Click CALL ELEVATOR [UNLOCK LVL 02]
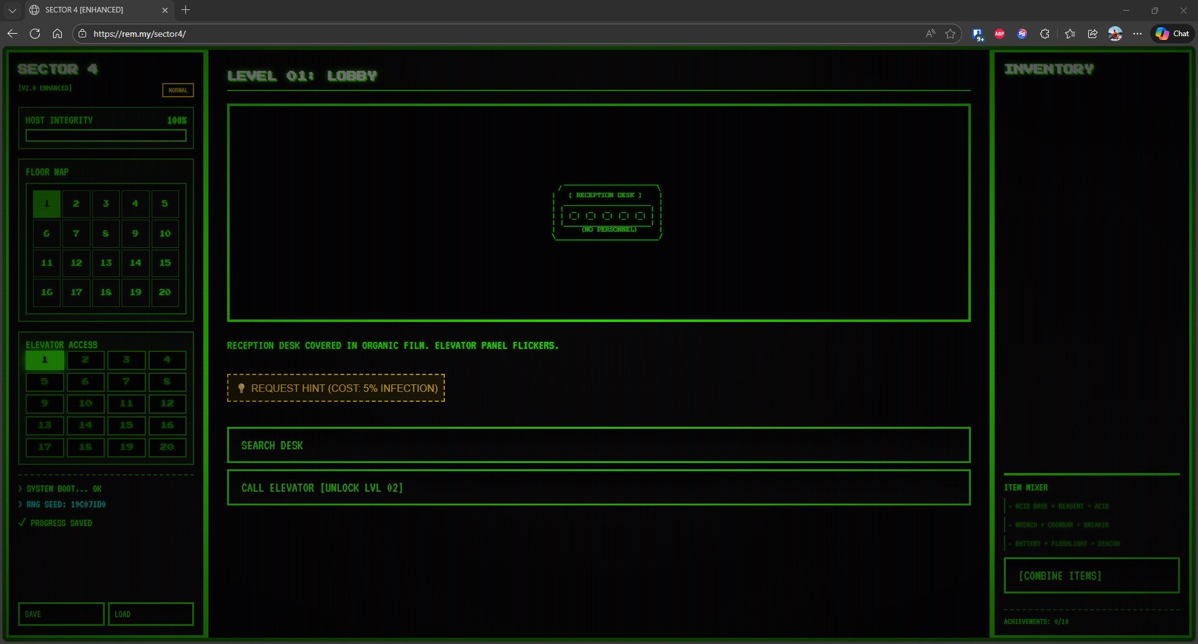 point(598,487)
